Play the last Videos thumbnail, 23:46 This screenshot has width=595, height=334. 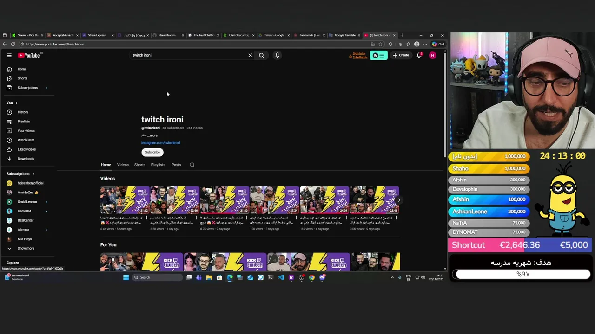tap(374, 200)
